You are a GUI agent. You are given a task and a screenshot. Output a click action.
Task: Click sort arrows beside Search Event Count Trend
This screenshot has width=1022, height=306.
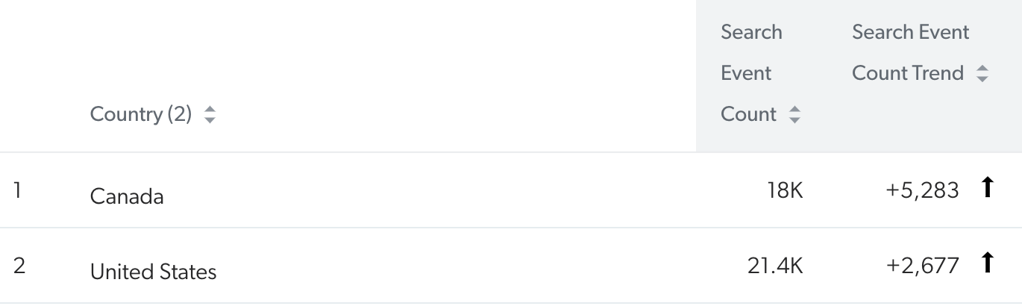tap(982, 74)
